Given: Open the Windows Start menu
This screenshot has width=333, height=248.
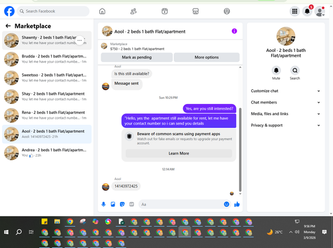Looking at the screenshot, I should [6, 232].
